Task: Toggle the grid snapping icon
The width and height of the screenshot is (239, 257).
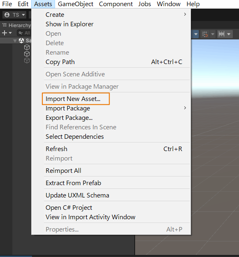Action: (205, 34)
